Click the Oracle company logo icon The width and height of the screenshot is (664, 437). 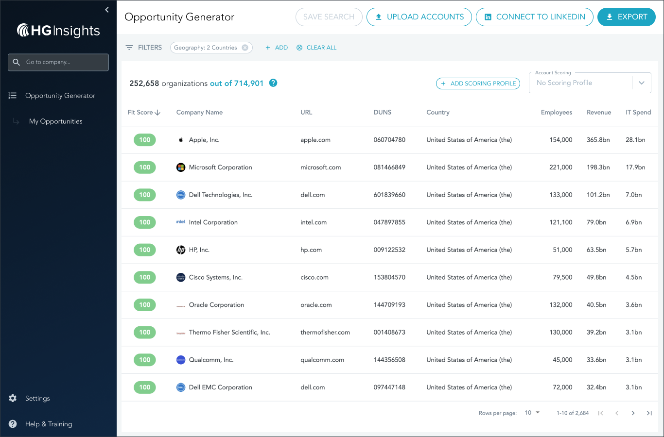point(181,305)
